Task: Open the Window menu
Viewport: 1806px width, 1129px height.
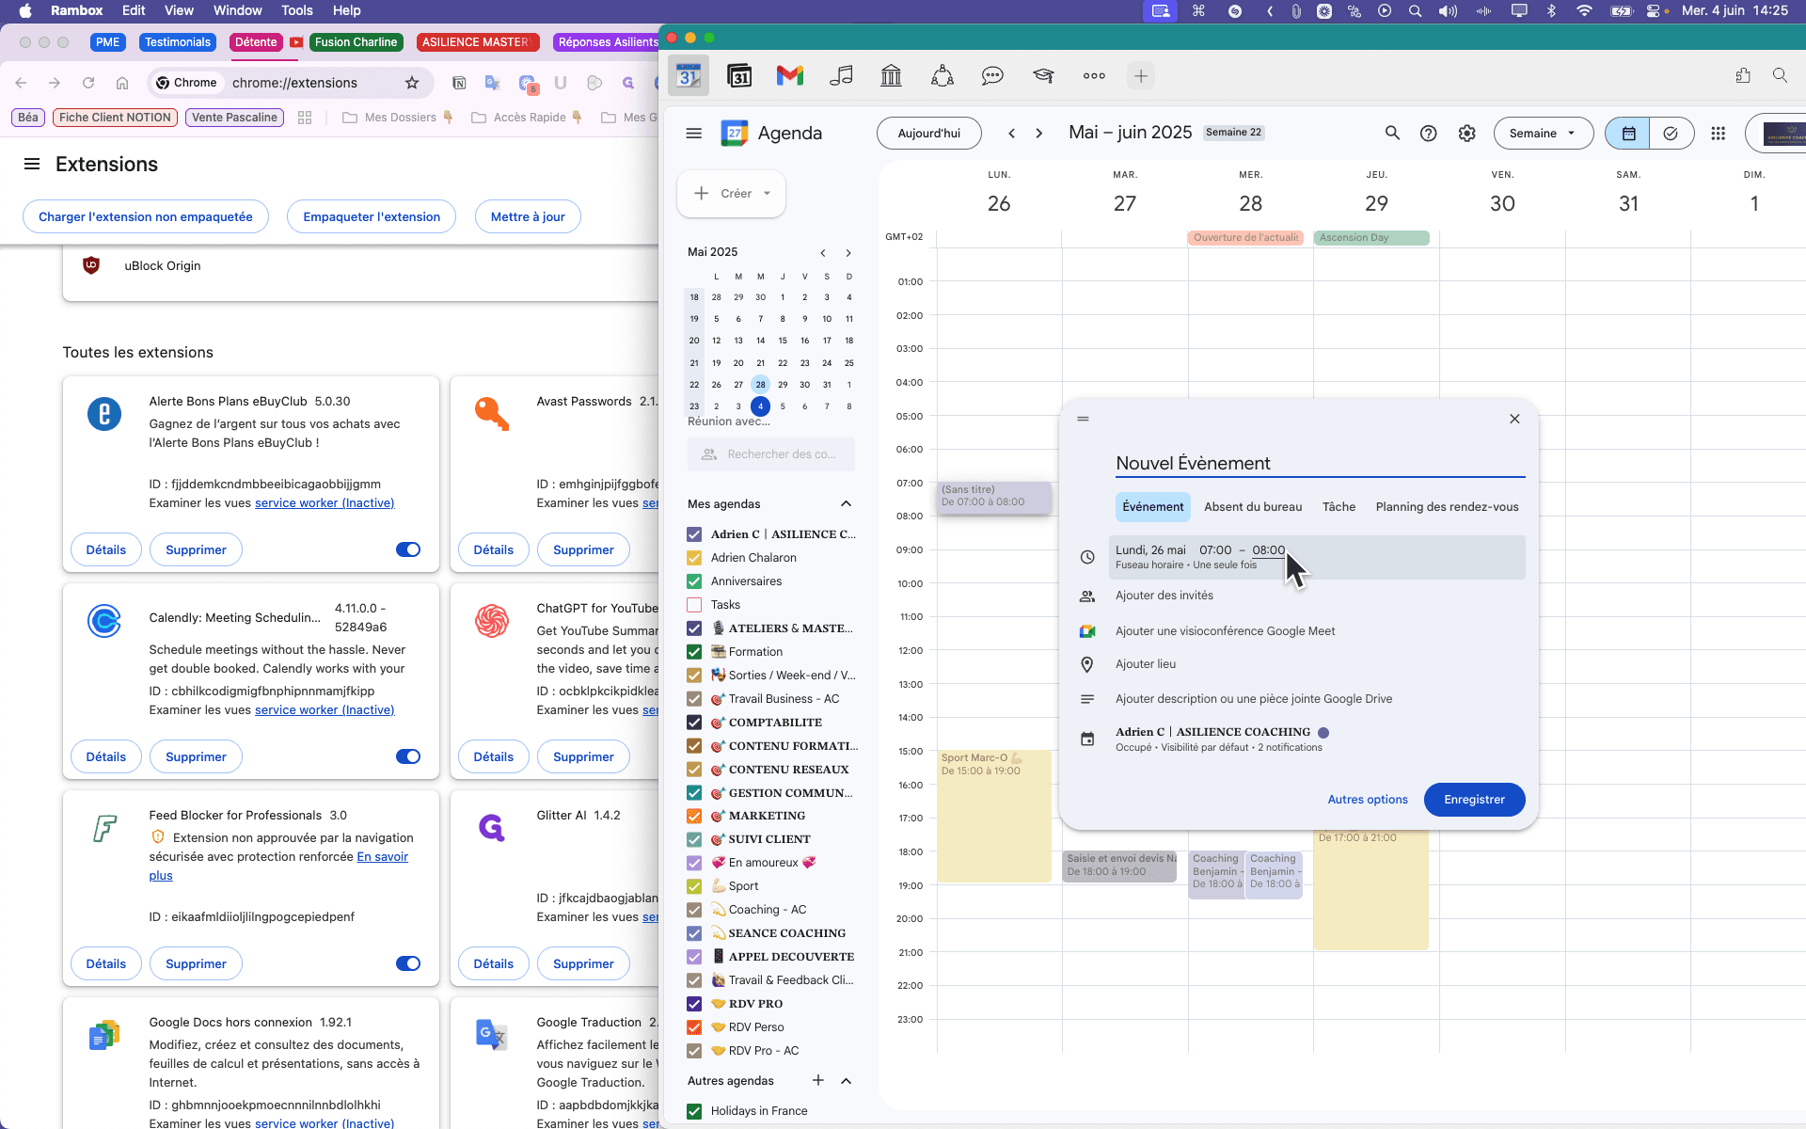Action: (238, 10)
